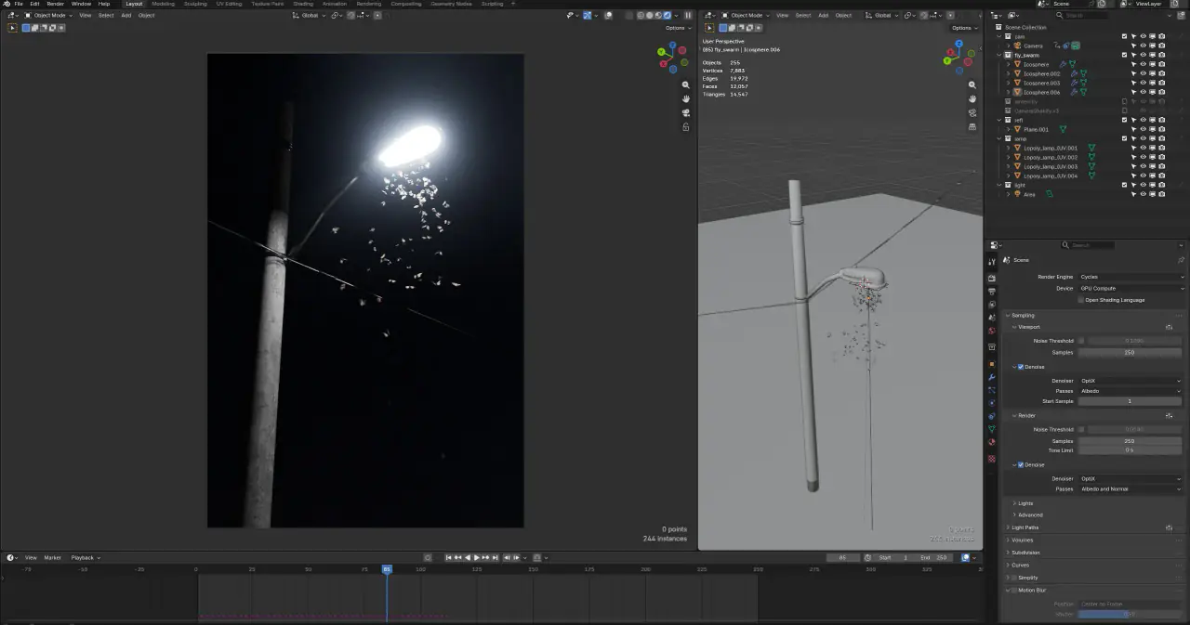Open Viewport sampling presets icon
Viewport: 1190px width, 625px height.
pos(1170,327)
